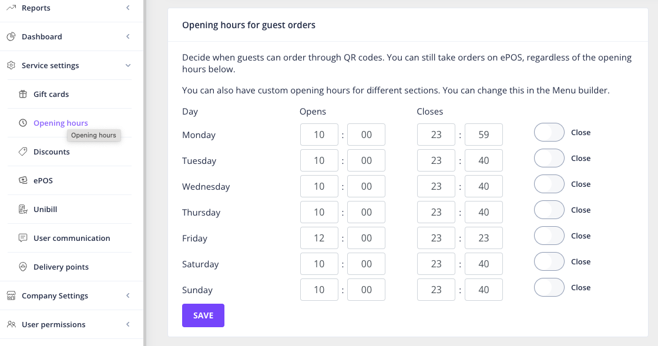Screen dimensions: 658x346
Task: Click the SAVE button
Action: coord(203,315)
